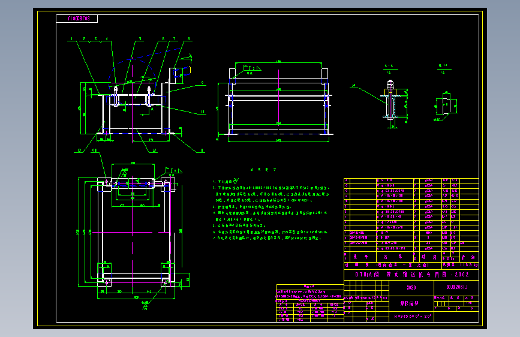Select part balloon number 7
Screen dimensions: 520x337
click(174, 39)
